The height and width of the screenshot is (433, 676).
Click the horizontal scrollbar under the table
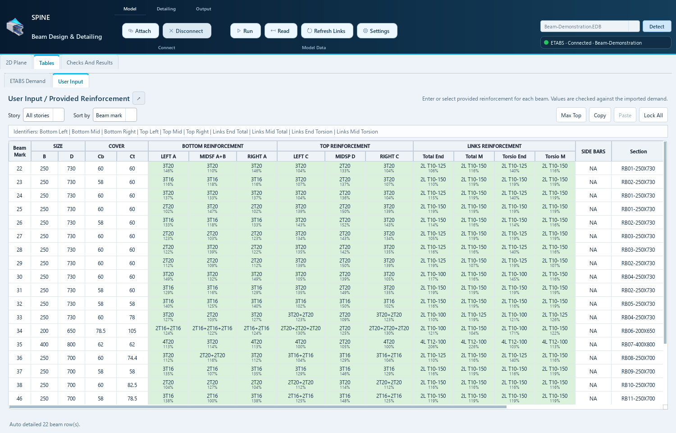click(x=258, y=407)
